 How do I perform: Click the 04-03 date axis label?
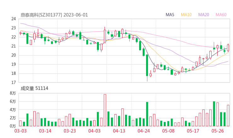pos(94,131)
